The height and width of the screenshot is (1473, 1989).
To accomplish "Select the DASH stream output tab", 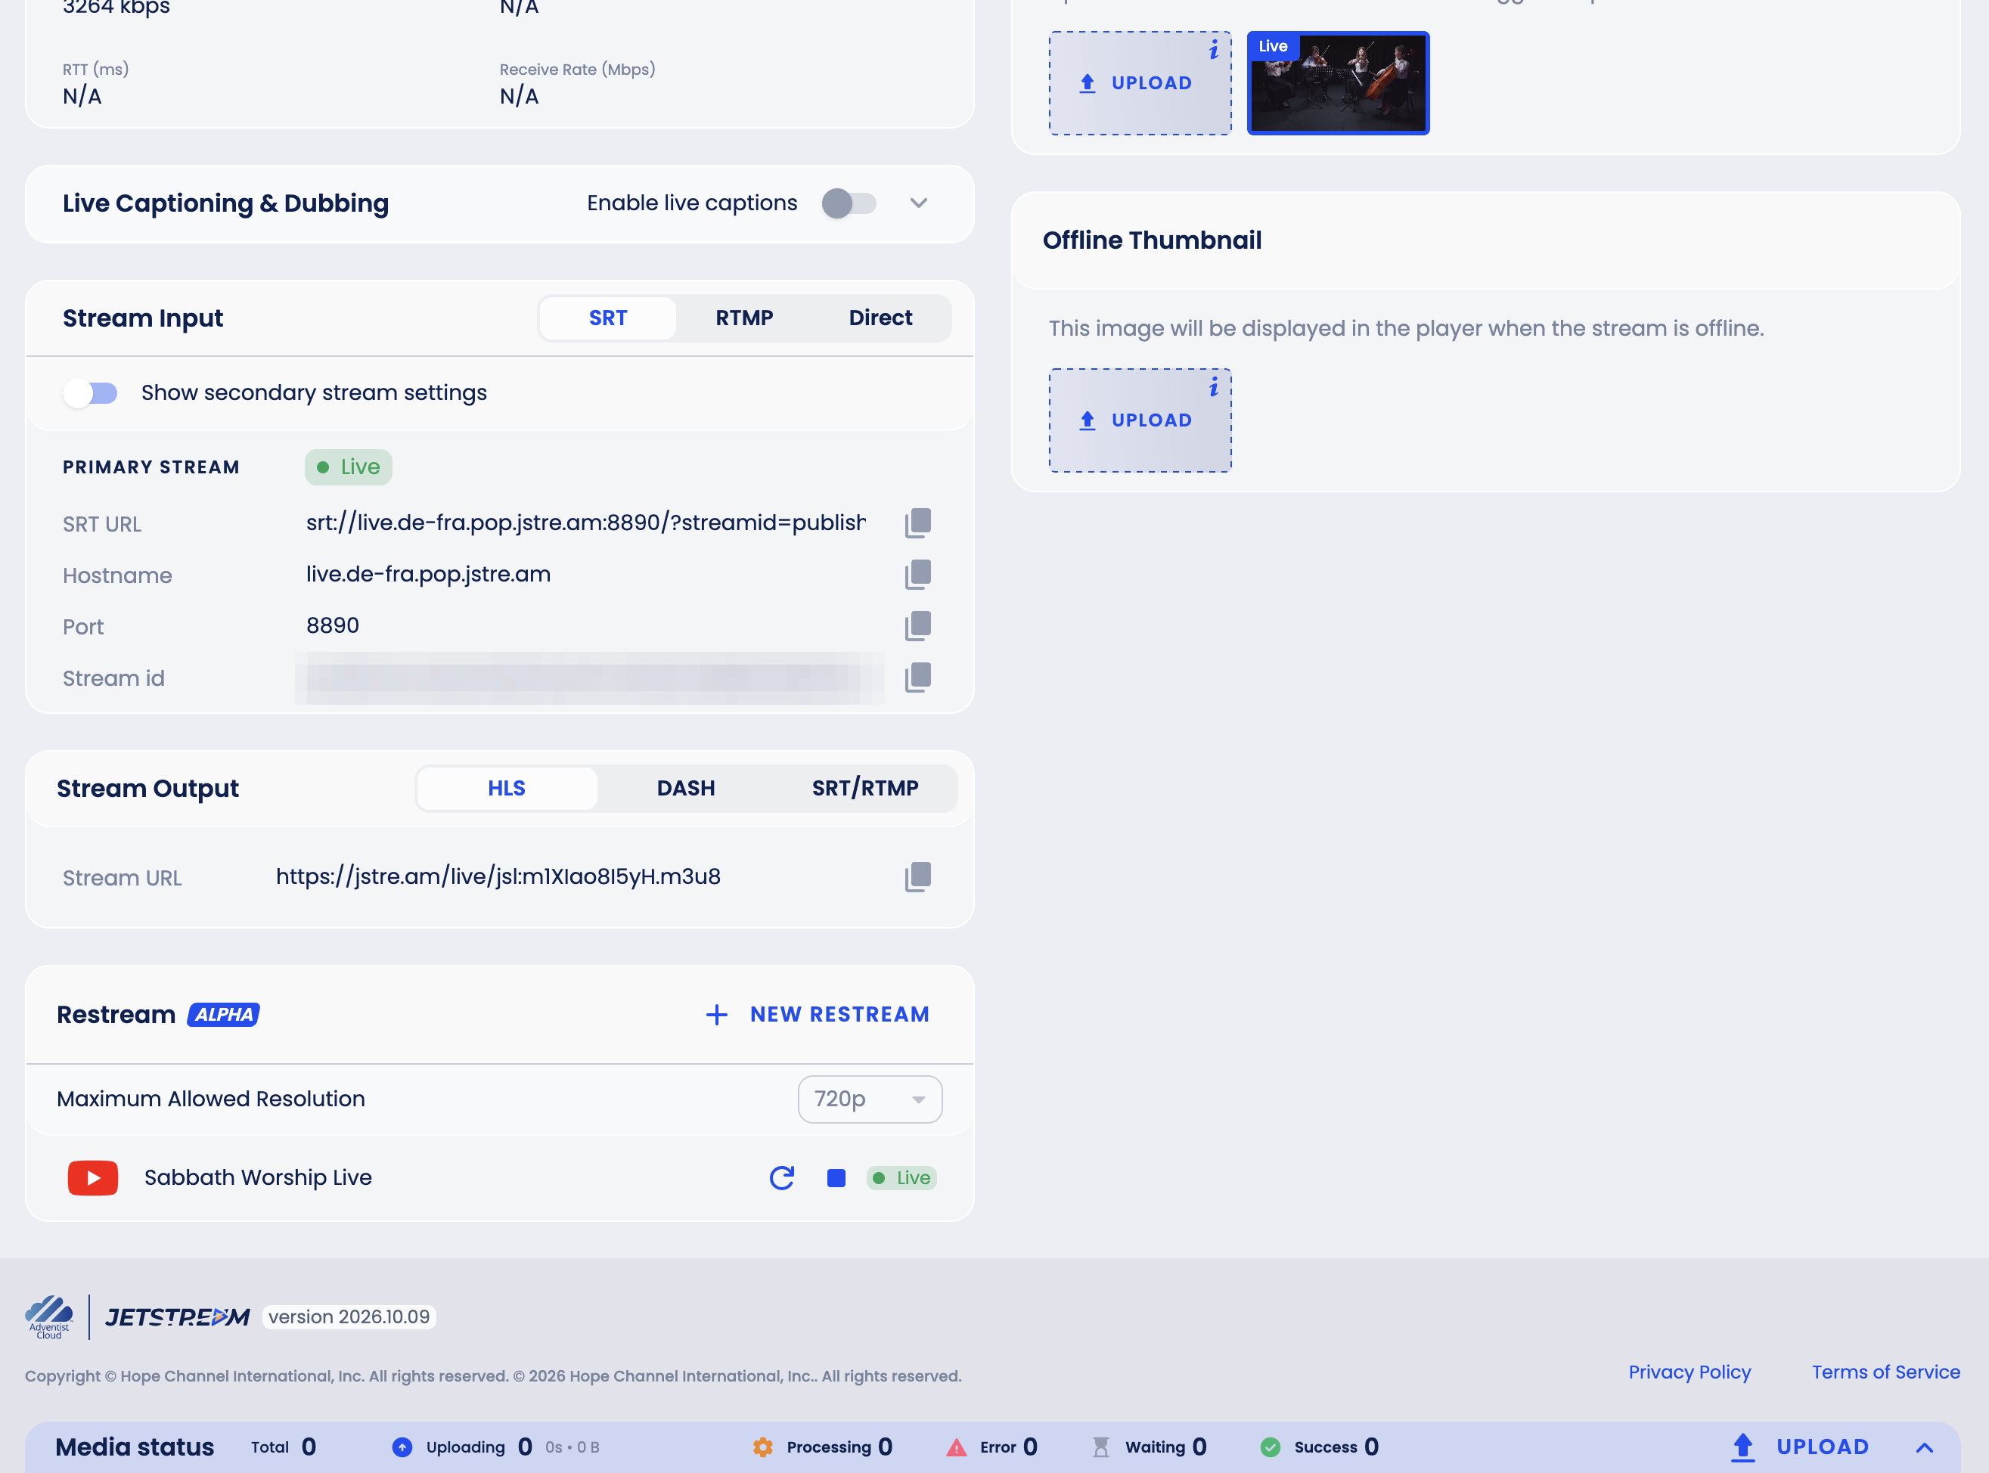I will click(x=686, y=788).
